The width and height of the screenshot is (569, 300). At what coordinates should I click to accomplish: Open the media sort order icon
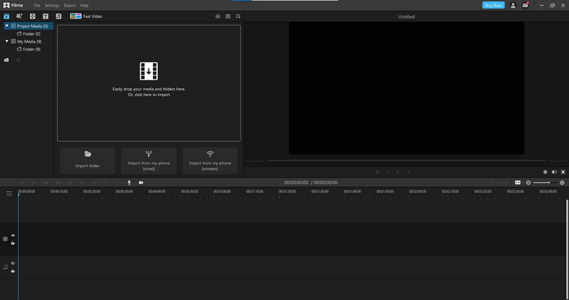click(x=238, y=16)
